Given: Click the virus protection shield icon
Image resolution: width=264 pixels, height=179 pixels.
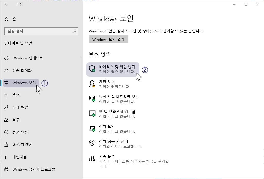Looking at the screenshot, I should tap(92, 69).
